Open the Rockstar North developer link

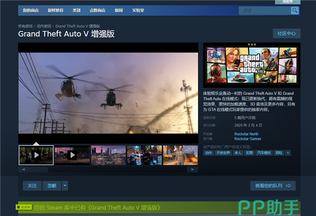click(246, 134)
